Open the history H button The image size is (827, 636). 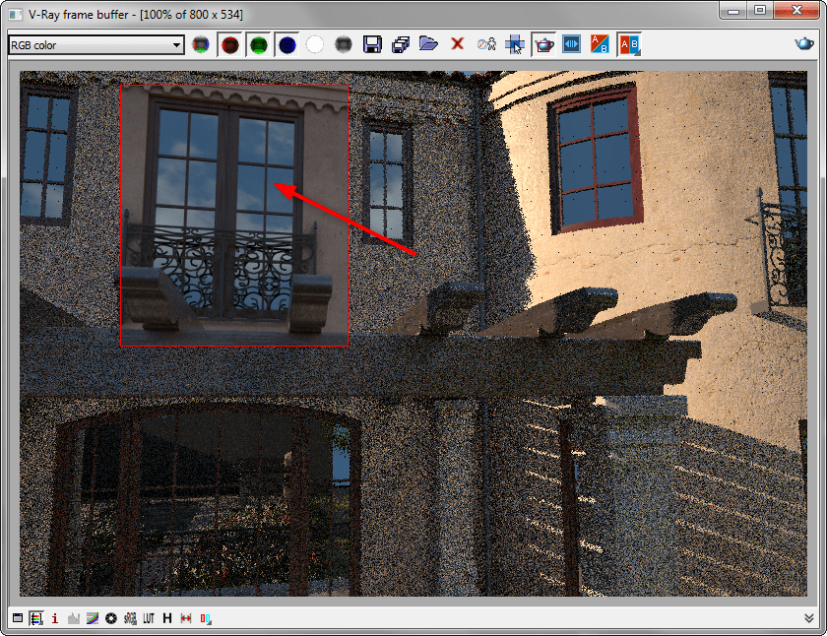[167, 618]
